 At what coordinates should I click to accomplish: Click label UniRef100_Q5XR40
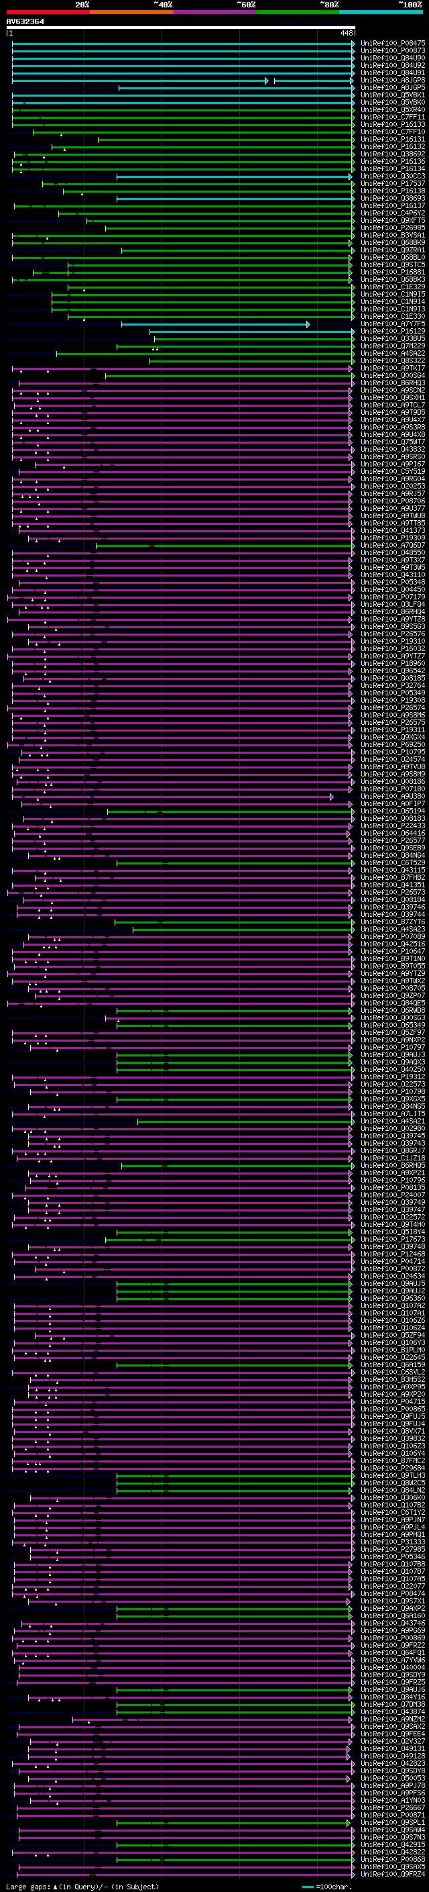[392, 109]
